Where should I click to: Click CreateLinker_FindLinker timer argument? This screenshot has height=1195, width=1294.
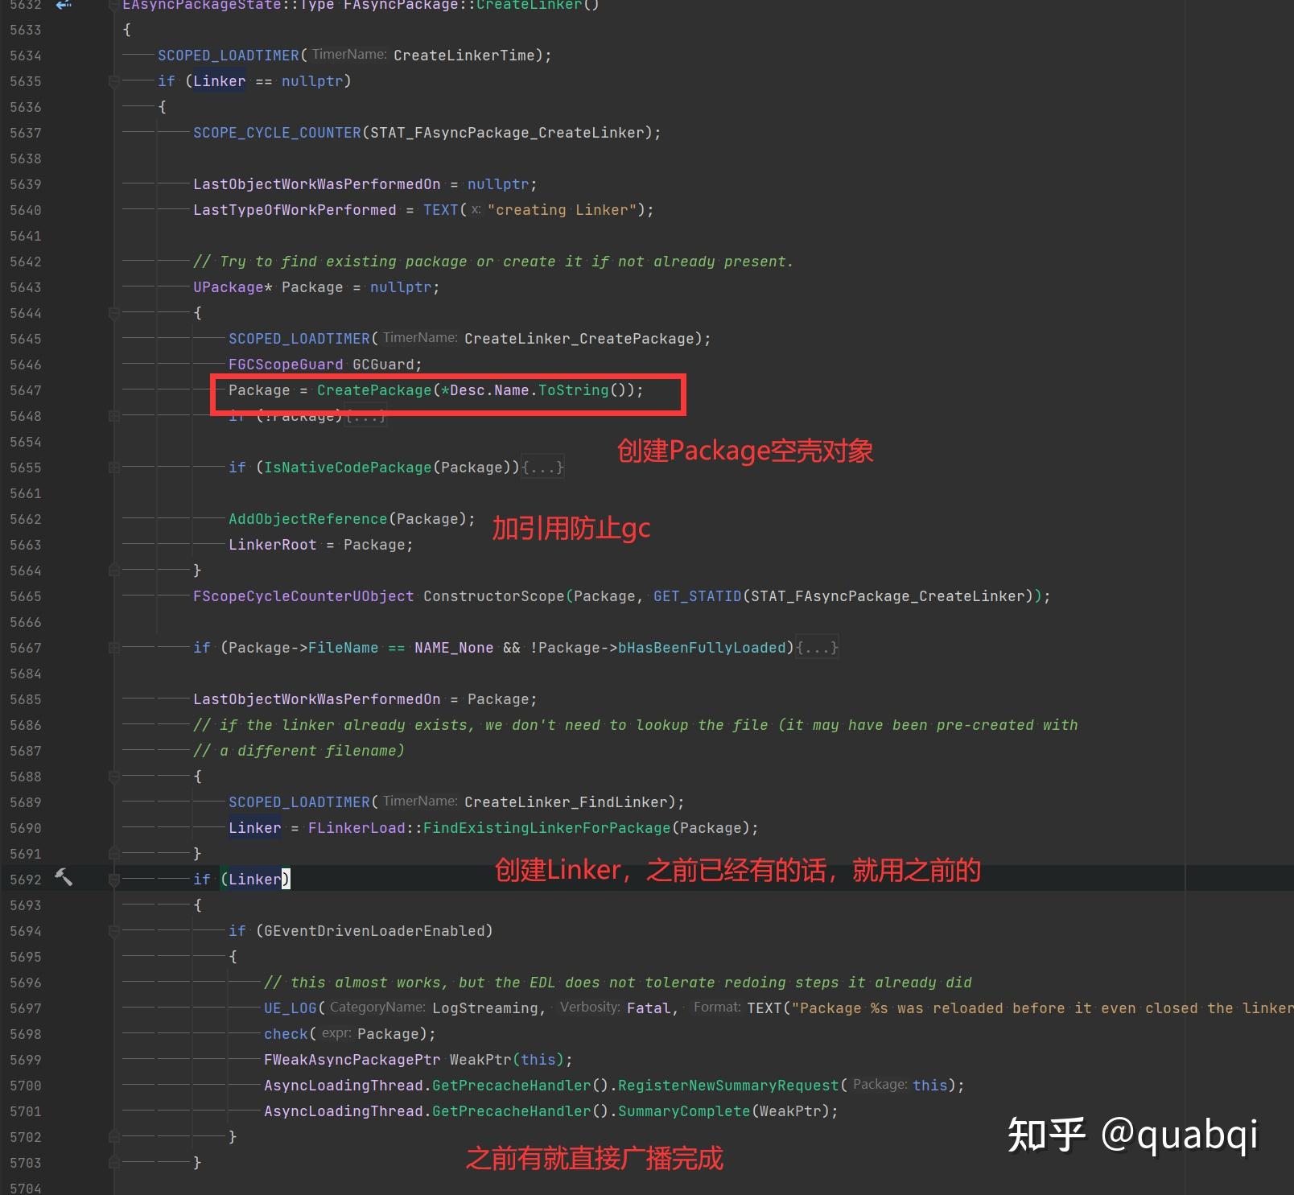point(566,802)
